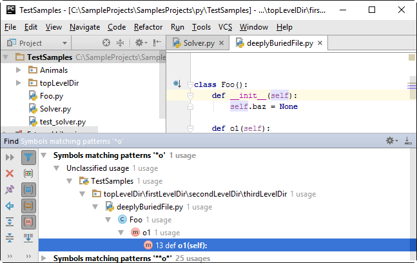This screenshot has width=417, height=263.
Task: Open the Refactor menu
Action: click(x=148, y=27)
